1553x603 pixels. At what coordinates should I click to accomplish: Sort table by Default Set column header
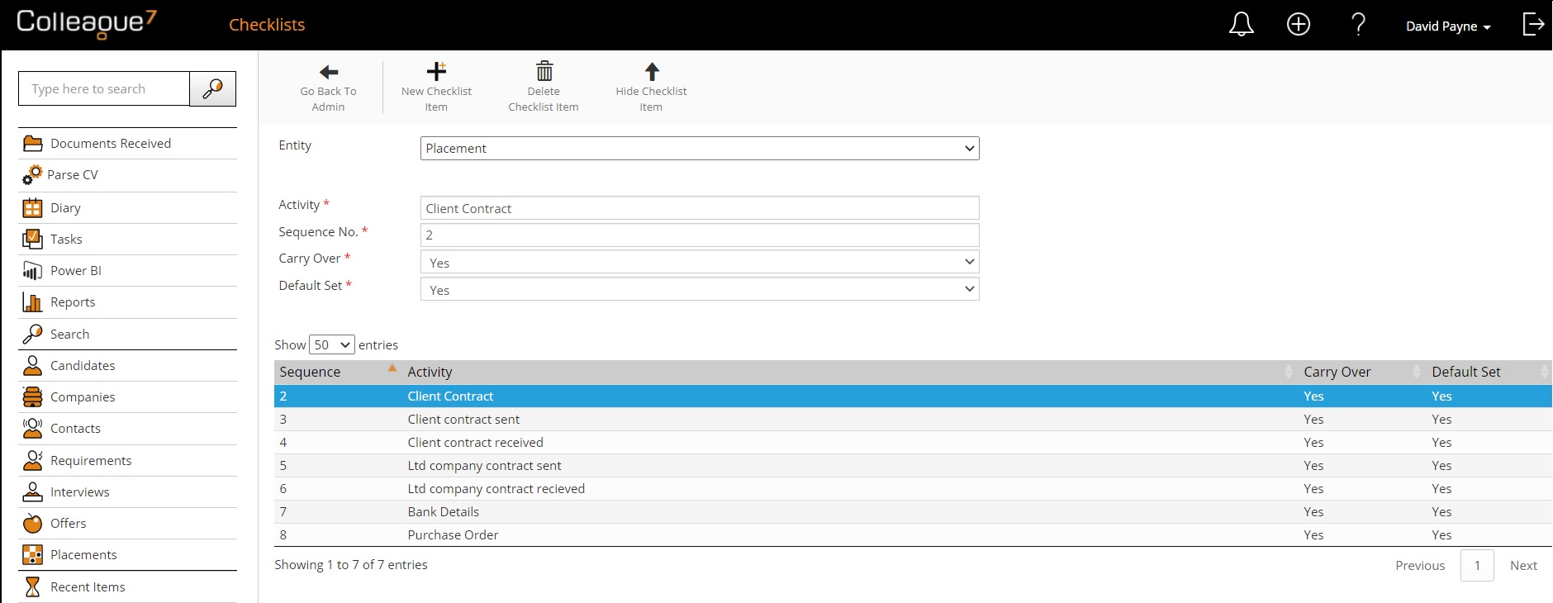pyautogui.click(x=1489, y=372)
